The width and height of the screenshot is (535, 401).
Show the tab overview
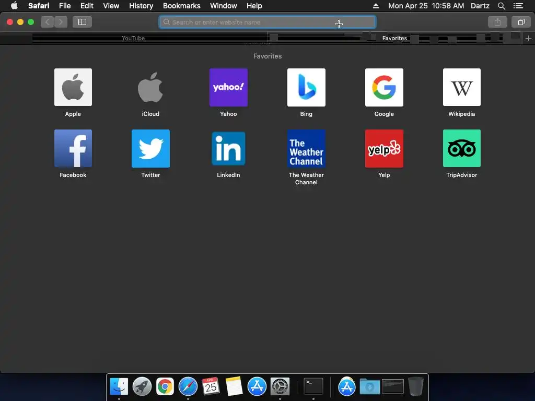point(521,22)
